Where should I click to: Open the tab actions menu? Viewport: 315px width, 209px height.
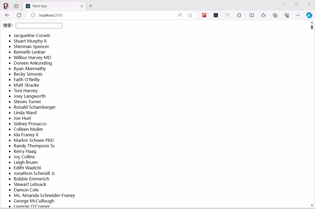(x=16, y=6)
